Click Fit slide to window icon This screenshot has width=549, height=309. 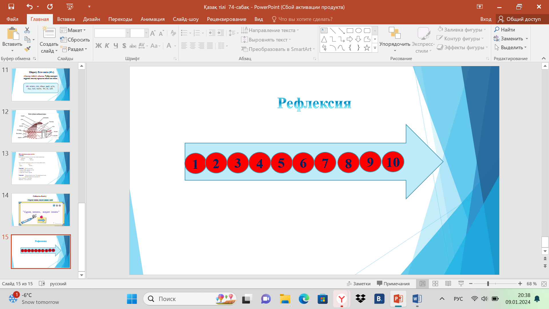pyautogui.click(x=544, y=284)
